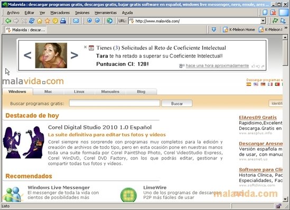Viewport: 290px width, 210px height.
Task: Zoom in with the plus magnifier icon
Action: click(89, 21)
